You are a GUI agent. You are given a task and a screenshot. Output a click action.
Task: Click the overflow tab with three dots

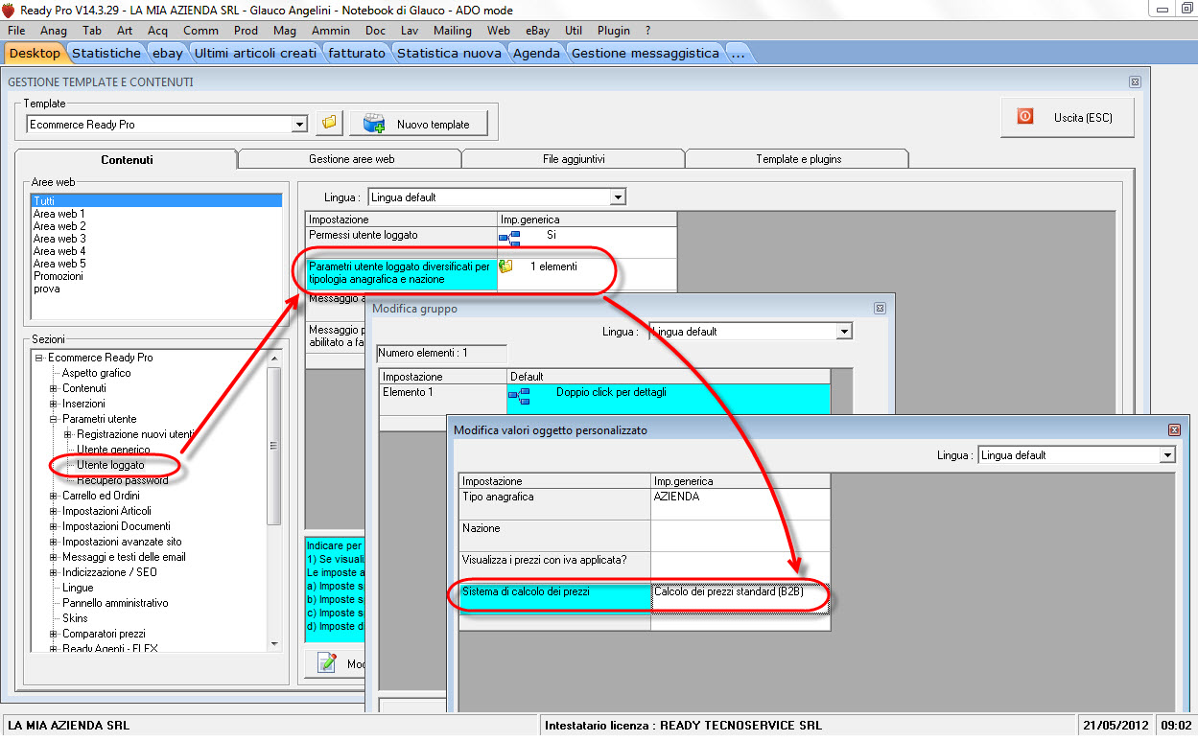738,53
